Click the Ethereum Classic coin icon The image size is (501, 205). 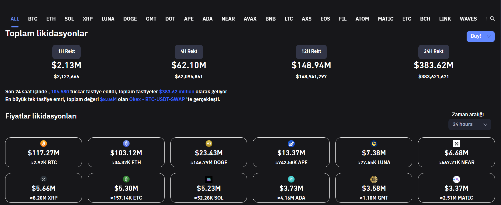[126, 179]
